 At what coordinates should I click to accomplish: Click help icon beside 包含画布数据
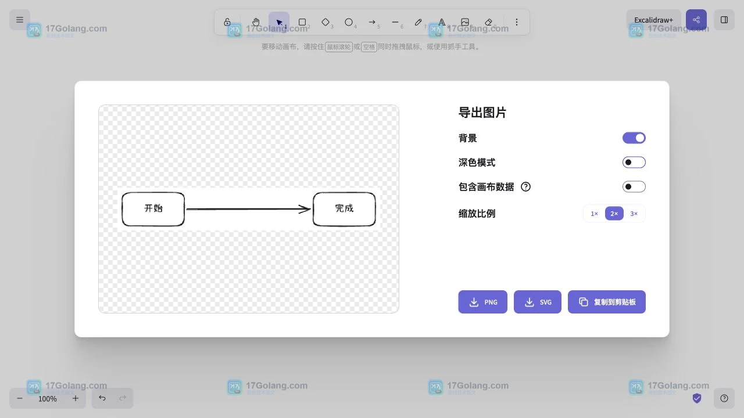[526, 186]
